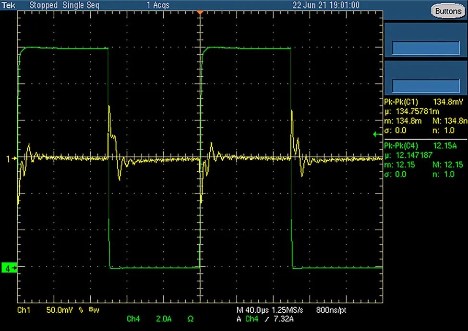
Task: Click the Stopped Single Seq acquisition status
Action: 65,5
